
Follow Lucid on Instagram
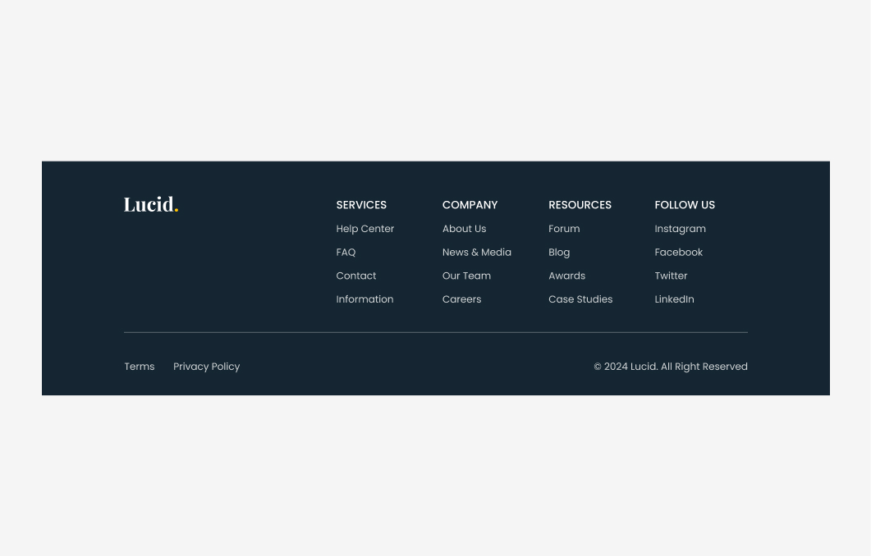pos(680,229)
